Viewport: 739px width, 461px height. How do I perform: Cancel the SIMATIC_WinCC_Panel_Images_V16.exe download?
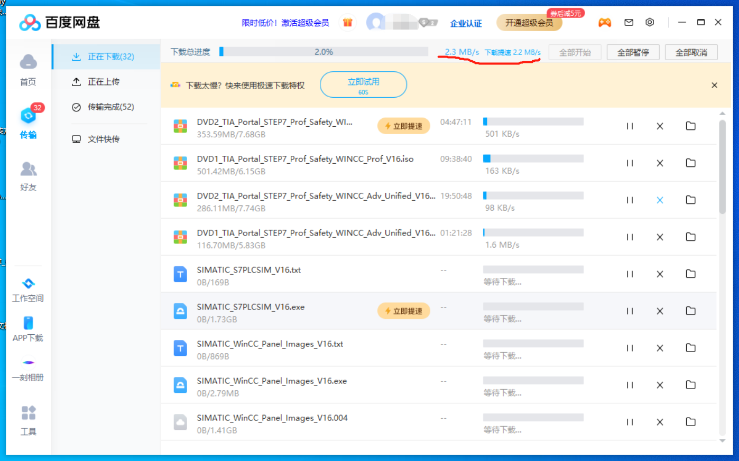click(x=660, y=385)
